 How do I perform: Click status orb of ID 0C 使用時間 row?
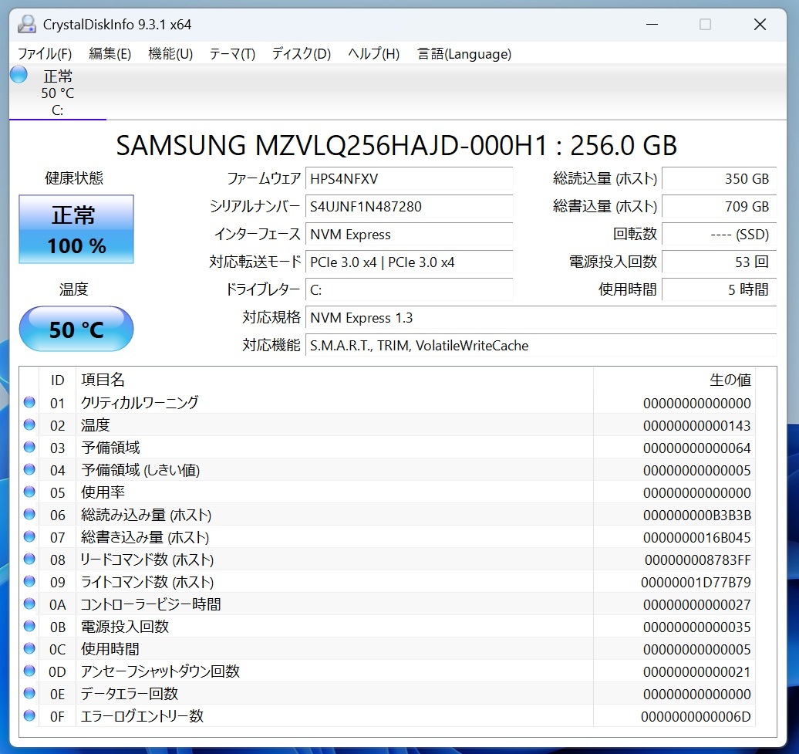coord(29,648)
